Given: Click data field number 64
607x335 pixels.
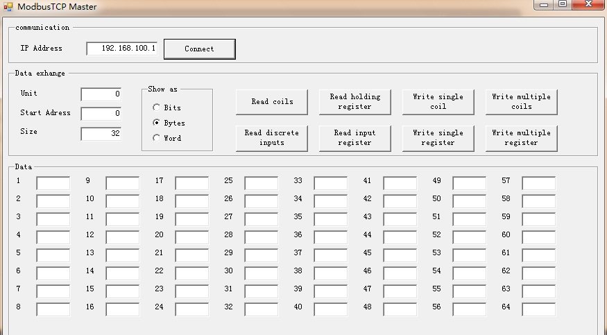Looking at the screenshot, I should pyautogui.click(x=539, y=309).
